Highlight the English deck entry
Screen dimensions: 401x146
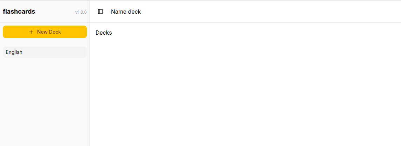click(x=45, y=52)
